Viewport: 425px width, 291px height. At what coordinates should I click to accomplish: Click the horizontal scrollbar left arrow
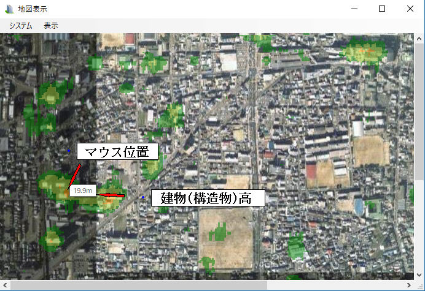point(6,285)
